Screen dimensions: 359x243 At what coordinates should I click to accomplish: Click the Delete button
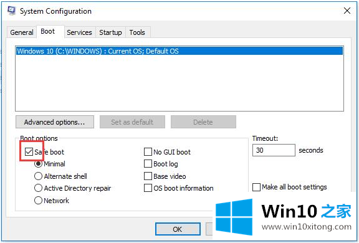pyautogui.click(x=203, y=122)
